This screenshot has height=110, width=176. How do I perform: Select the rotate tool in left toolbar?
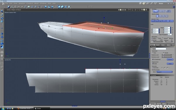point(2,18)
